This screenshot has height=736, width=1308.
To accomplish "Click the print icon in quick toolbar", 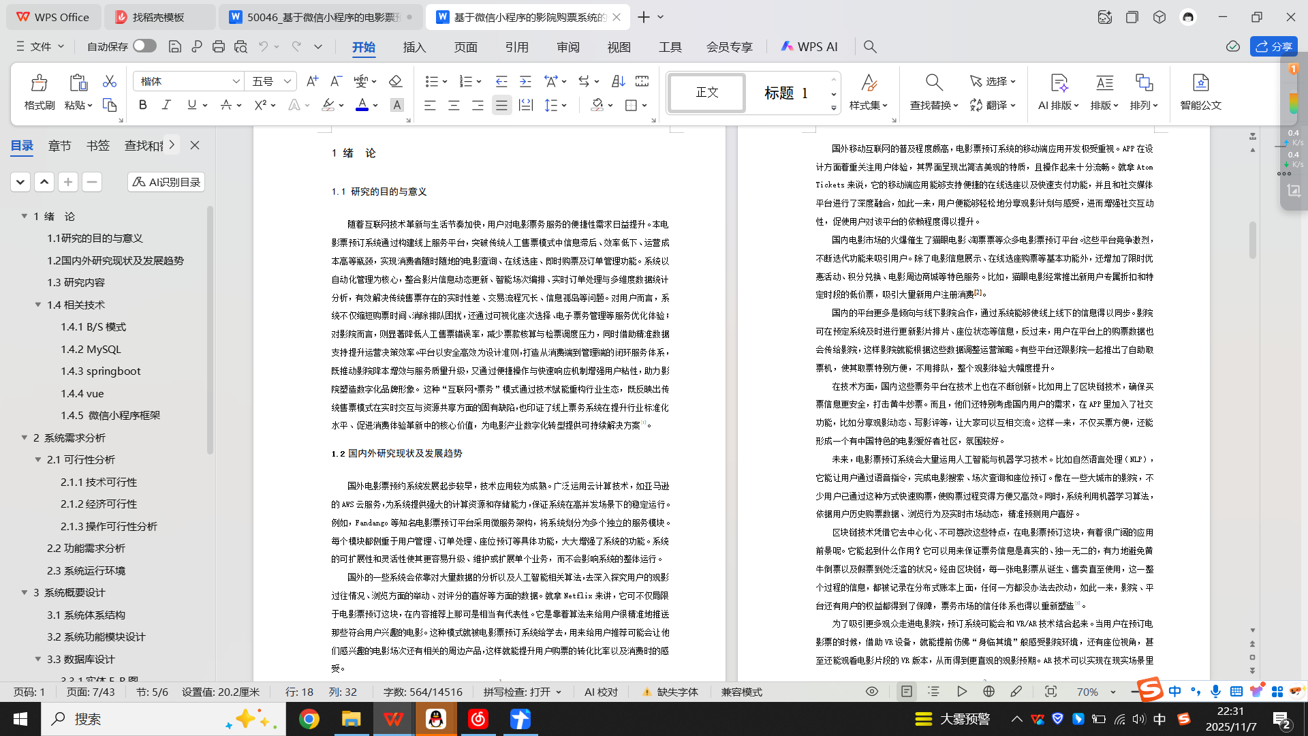I will coord(218,46).
